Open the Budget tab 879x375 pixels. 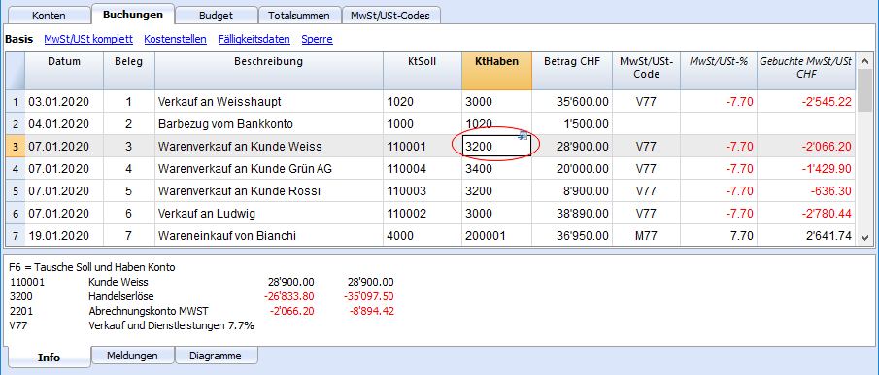(x=216, y=16)
